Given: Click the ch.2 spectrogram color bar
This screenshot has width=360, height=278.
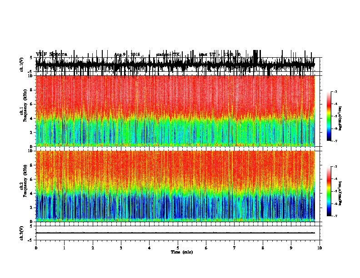Looking at the screenshot, I should [329, 191].
